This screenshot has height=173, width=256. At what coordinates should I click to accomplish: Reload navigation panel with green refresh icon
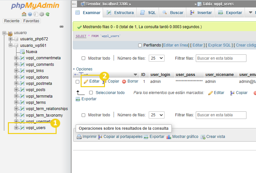[x=47, y=14]
